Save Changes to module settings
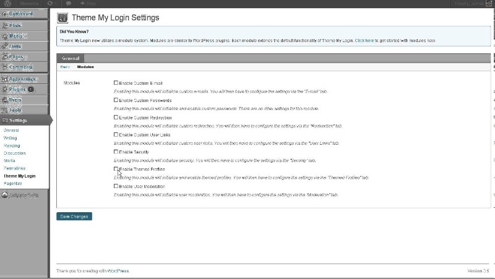This screenshot has height=279, width=495. coord(74,217)
